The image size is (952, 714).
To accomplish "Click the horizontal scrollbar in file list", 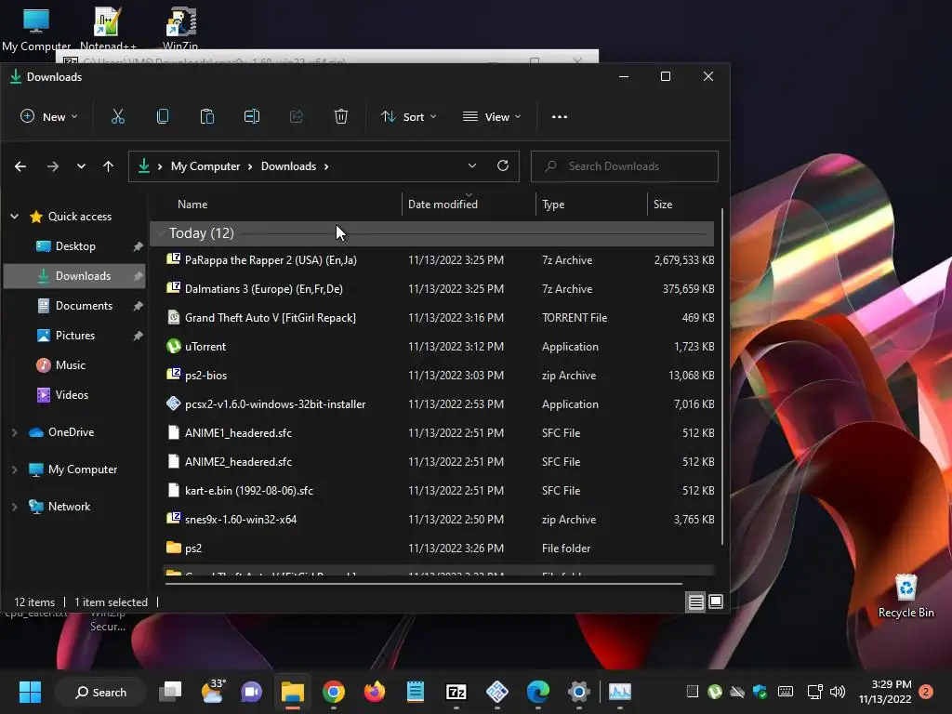I will (424, 584).
